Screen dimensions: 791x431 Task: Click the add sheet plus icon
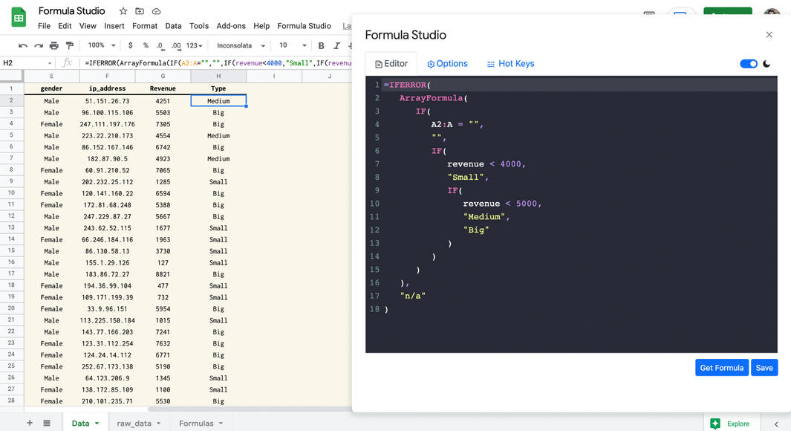[30, 423]
